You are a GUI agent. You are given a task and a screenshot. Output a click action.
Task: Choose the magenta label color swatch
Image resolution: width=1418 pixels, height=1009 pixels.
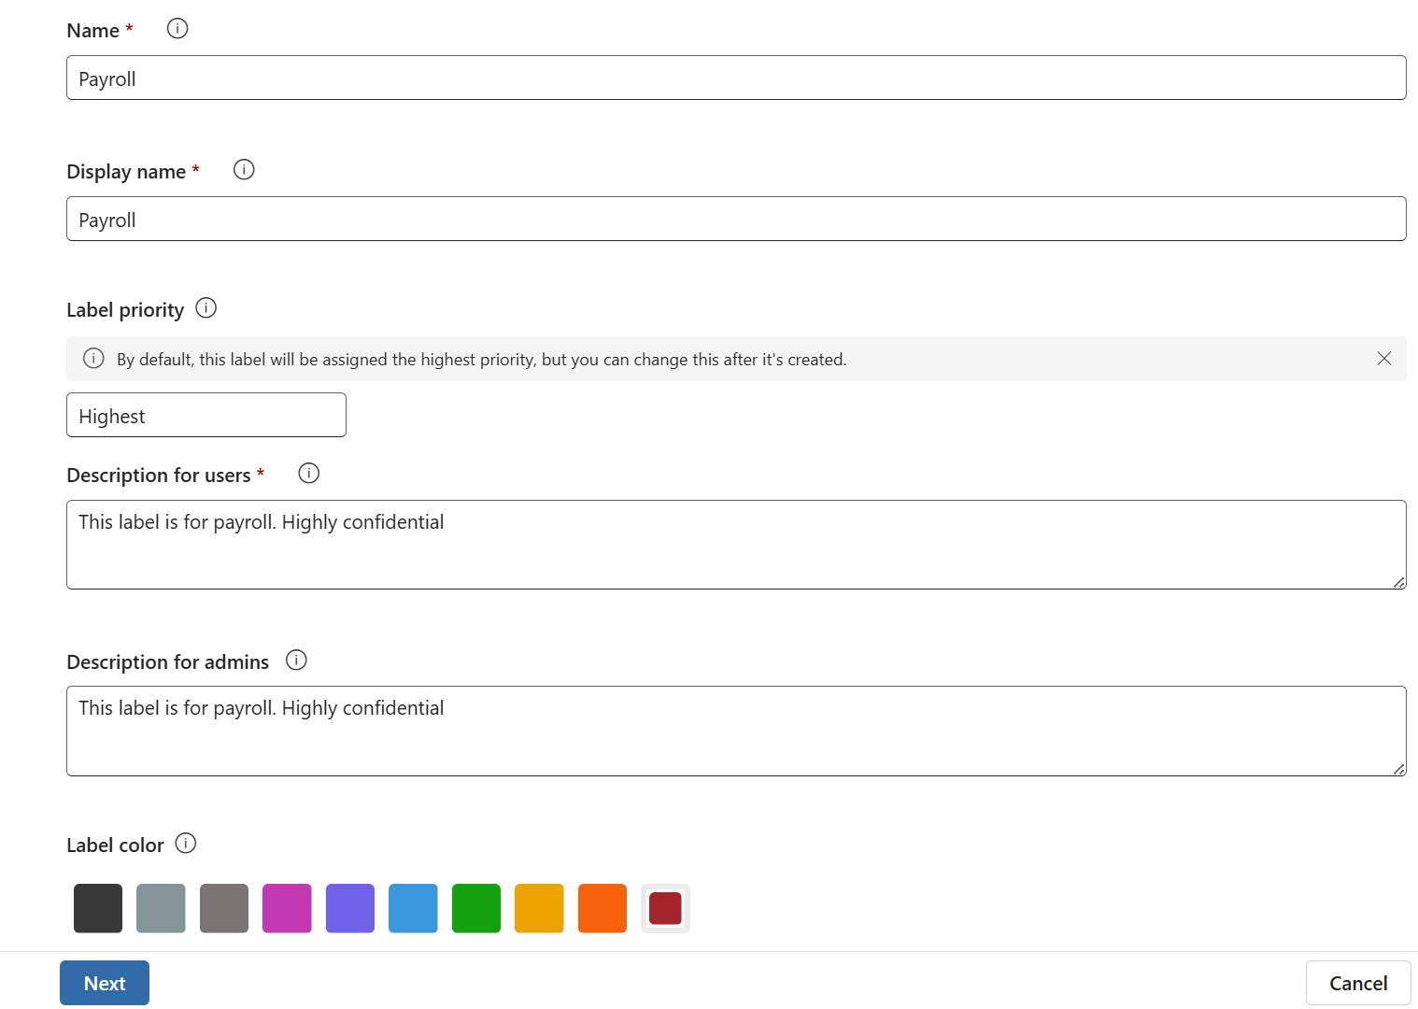click(287, 908)
